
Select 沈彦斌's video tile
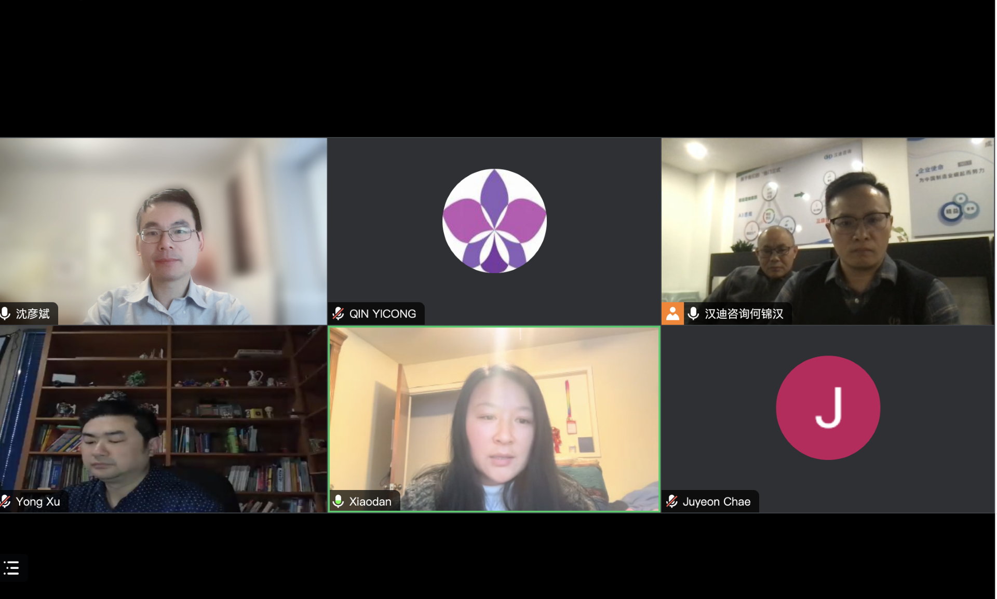[163, 231]
